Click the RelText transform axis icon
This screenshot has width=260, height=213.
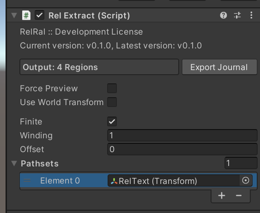[x=114, y=181]
